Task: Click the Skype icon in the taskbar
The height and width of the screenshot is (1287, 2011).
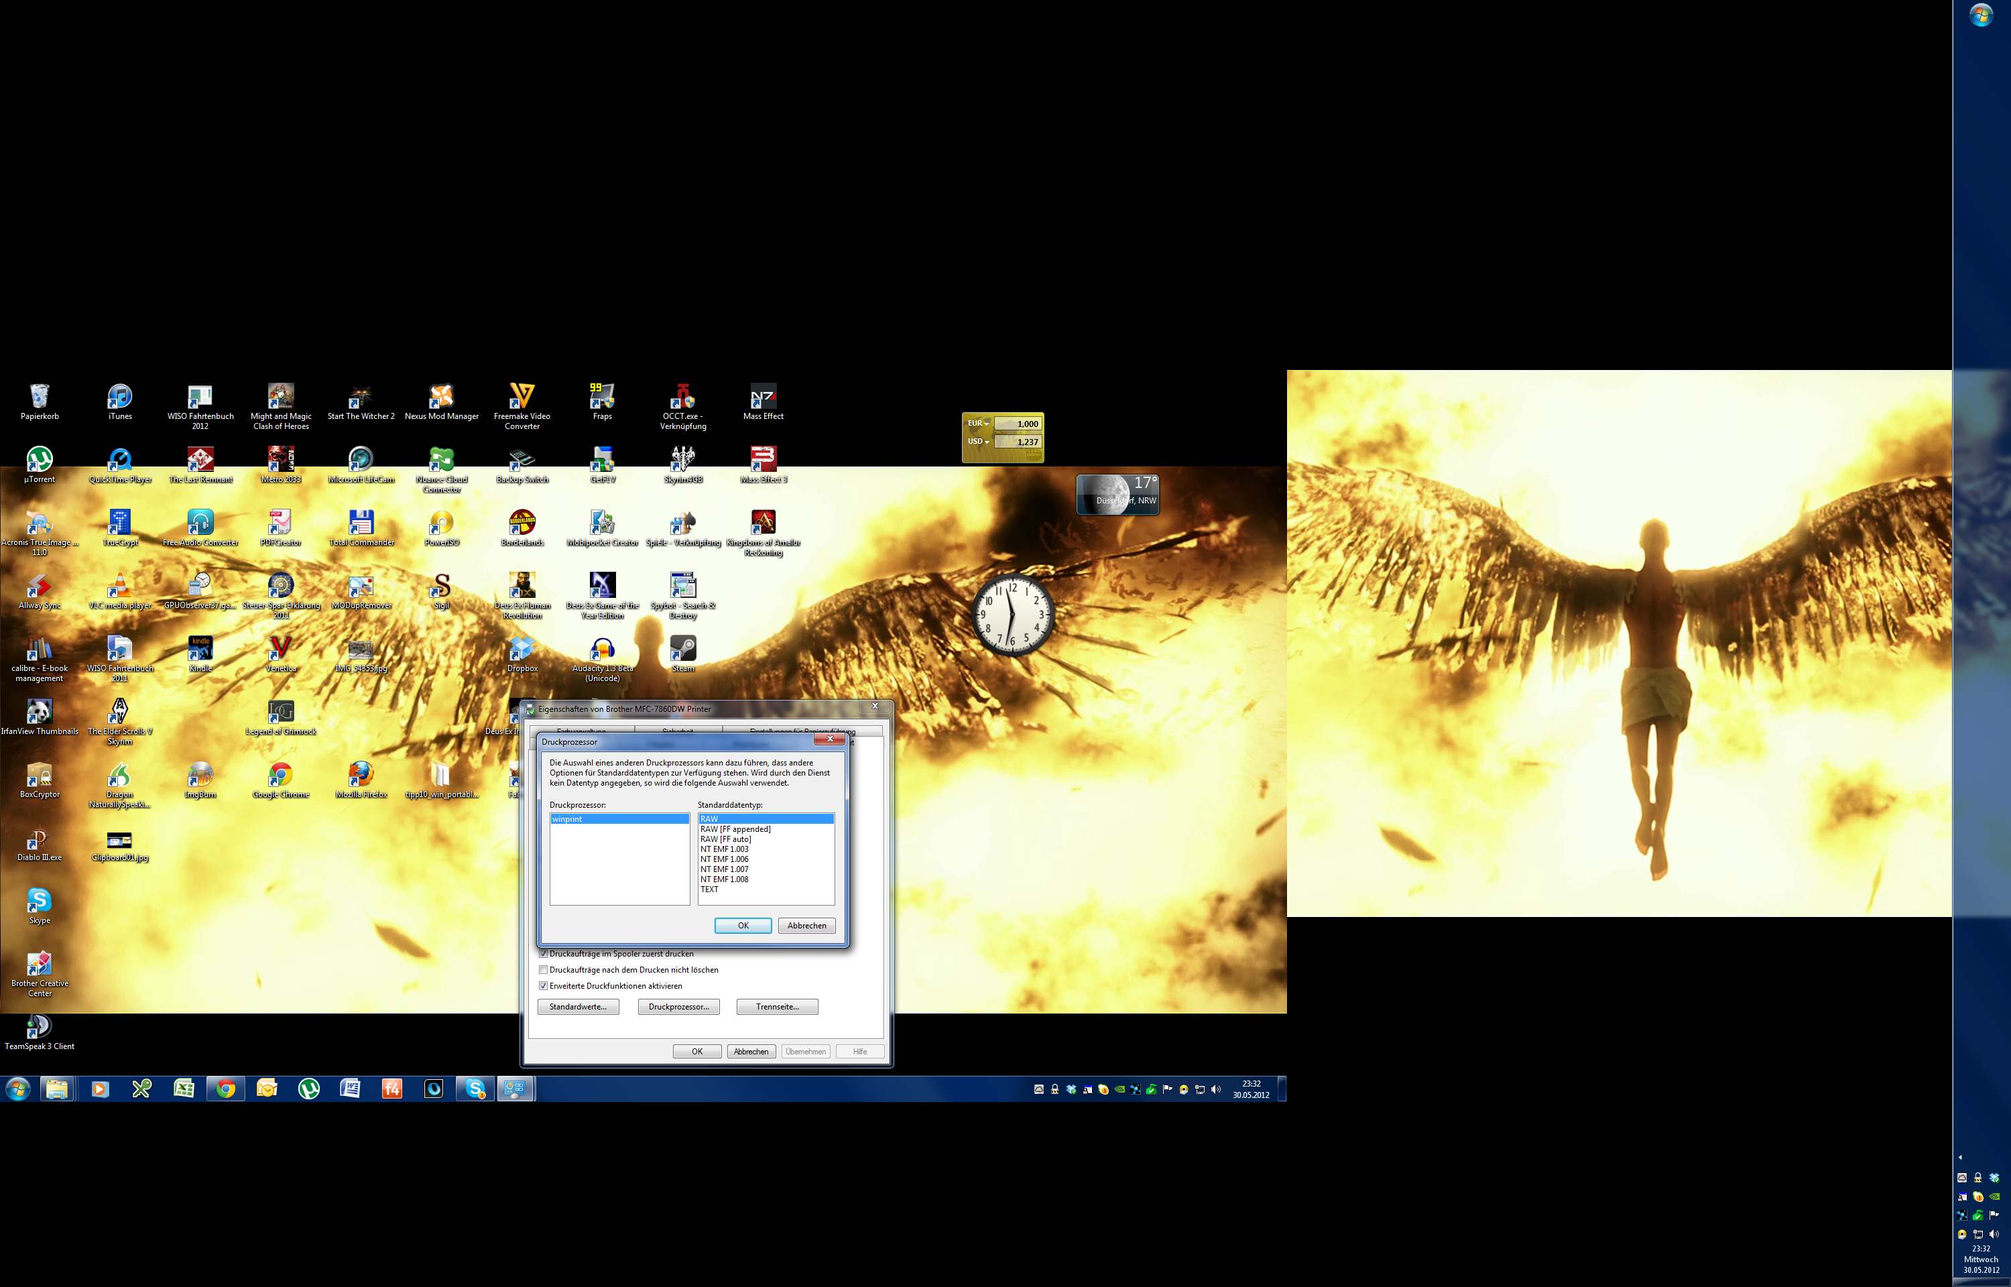Action: pos(475,1089)
